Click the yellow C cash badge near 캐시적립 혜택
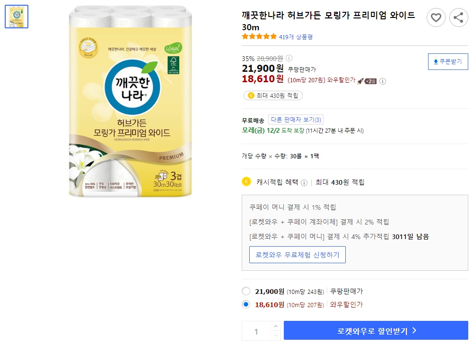 (x=246, y=181)
